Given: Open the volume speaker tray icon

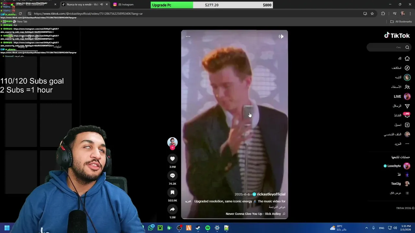Looking at the screenshot, I should (x=395, y=228).
